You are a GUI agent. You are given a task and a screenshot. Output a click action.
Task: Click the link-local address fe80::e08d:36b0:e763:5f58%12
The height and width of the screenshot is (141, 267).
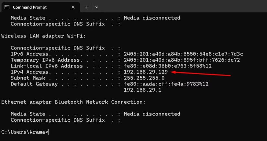pyautogui.click(x=168, y=66)
